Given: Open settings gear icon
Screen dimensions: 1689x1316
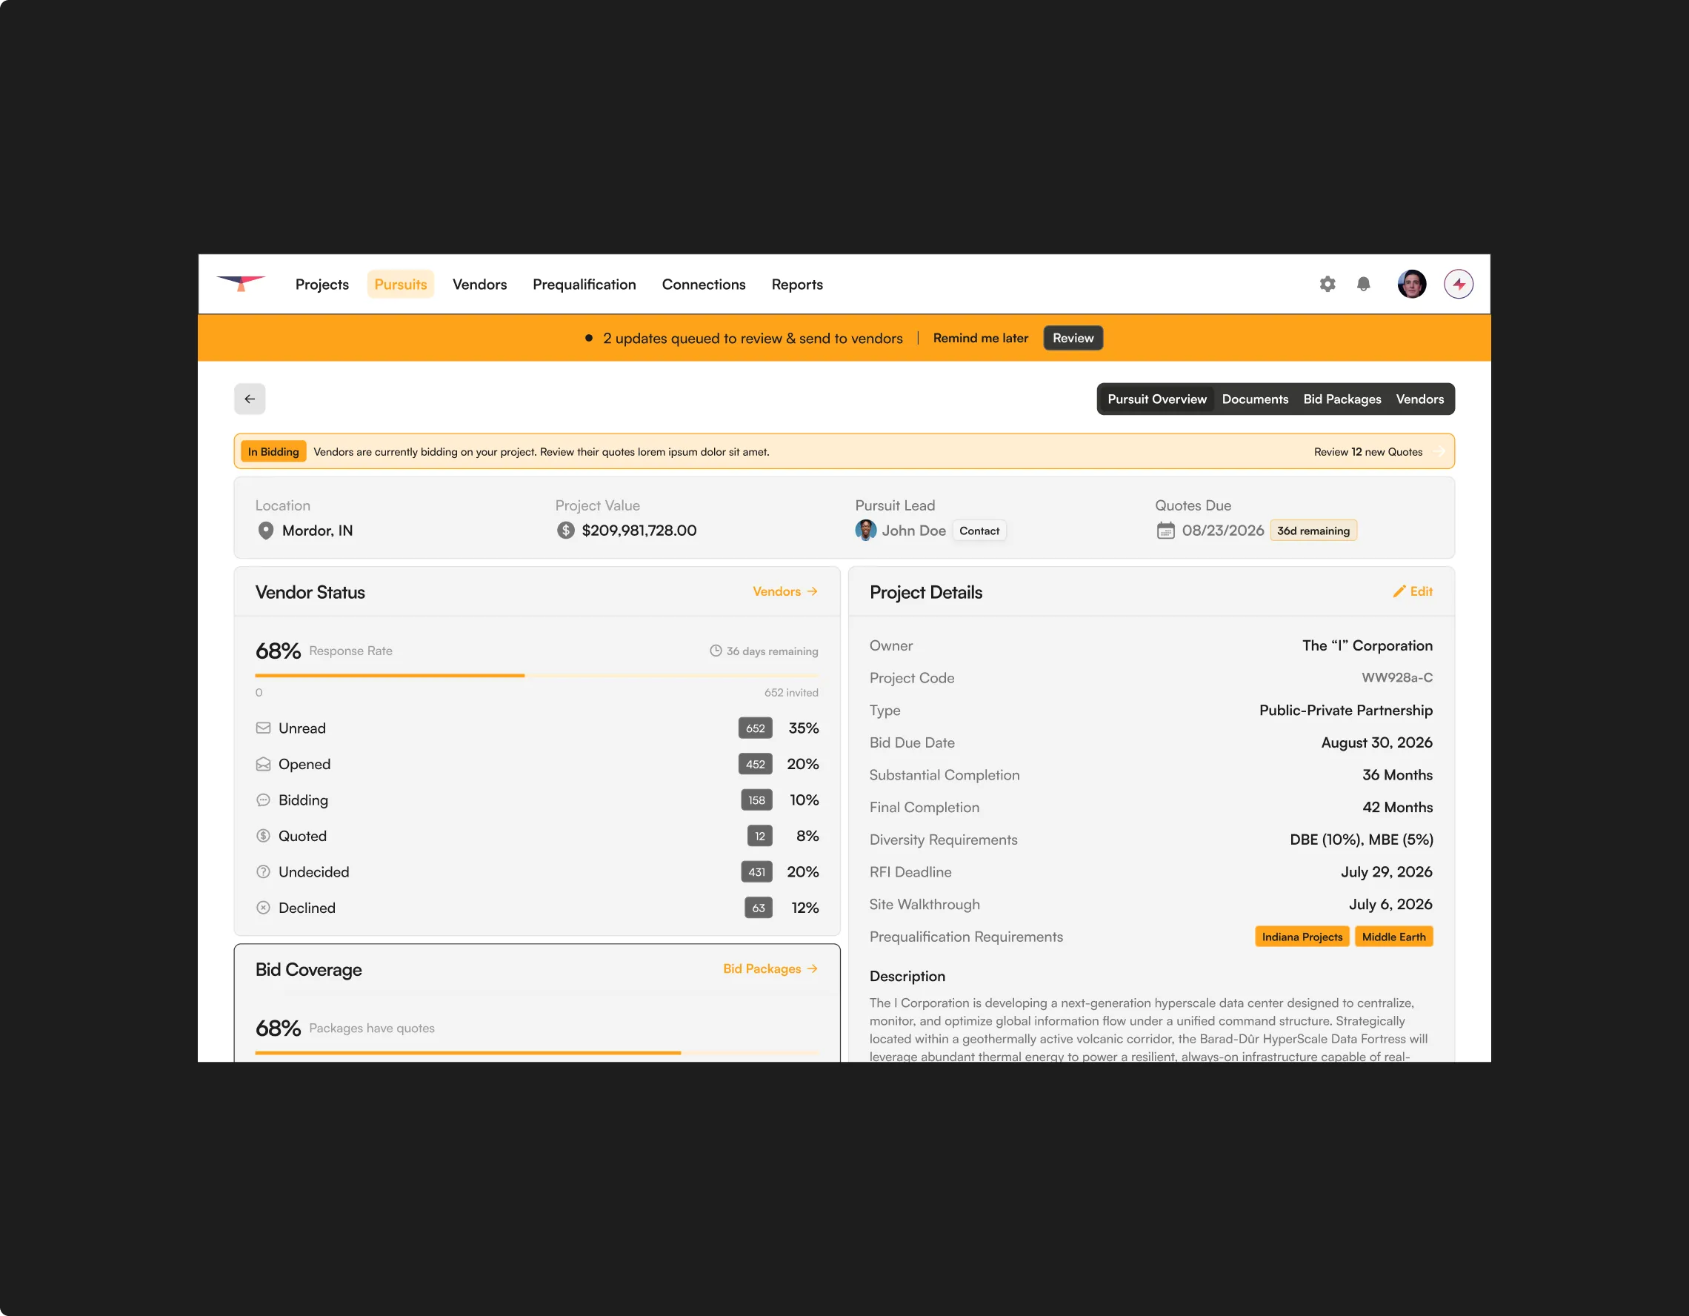Looking at the screenshot, I should pos(1327,284).
